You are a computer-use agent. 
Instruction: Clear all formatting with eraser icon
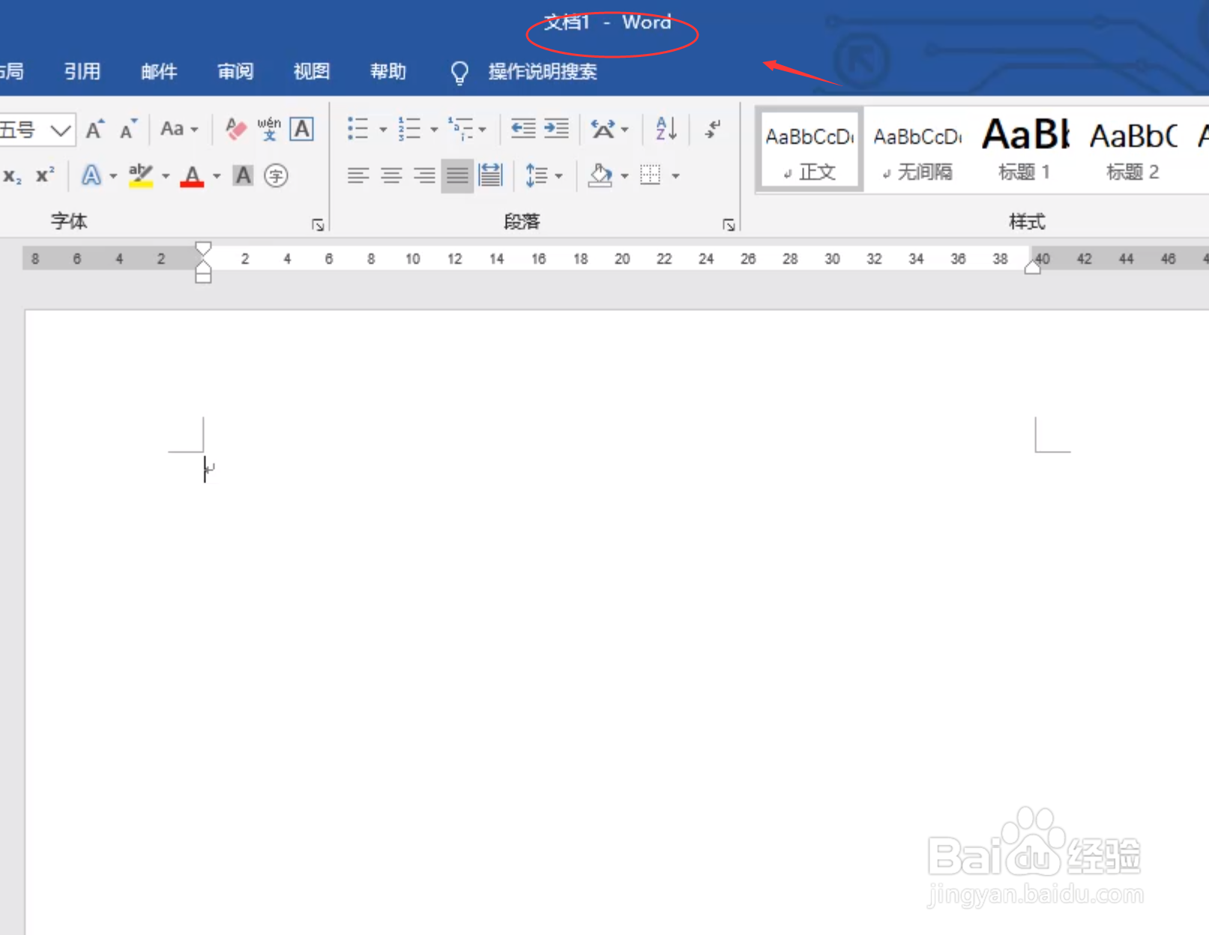pyautogui.click(x=235, y=130)
